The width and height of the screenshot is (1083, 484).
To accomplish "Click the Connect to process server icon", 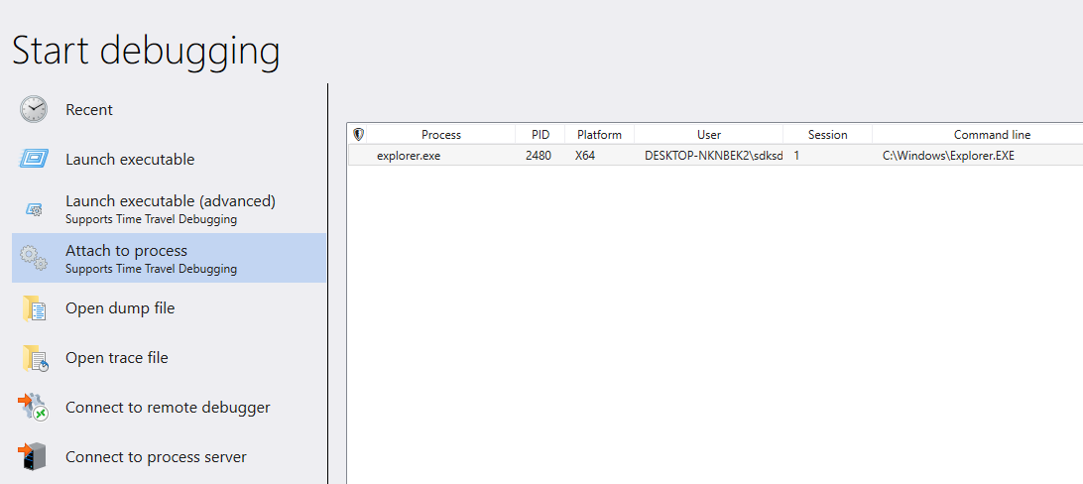I will [x=33, y=457].
